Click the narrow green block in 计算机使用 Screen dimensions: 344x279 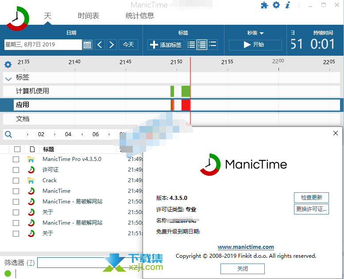point(172,92)
